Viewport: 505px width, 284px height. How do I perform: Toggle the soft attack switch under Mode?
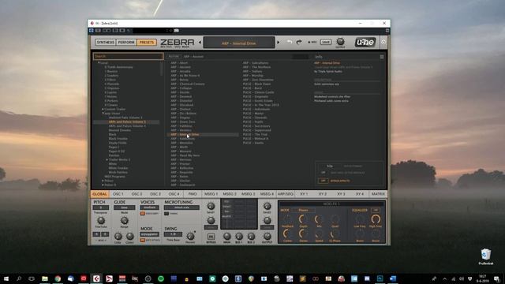142,240
